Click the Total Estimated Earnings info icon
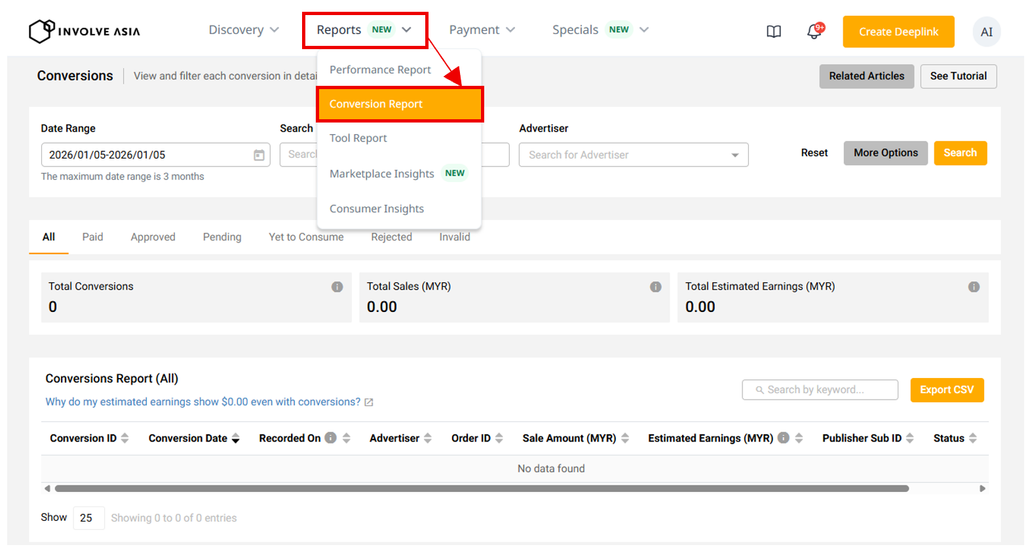The height and width of the screenshot is (551, 1032). 974,287
